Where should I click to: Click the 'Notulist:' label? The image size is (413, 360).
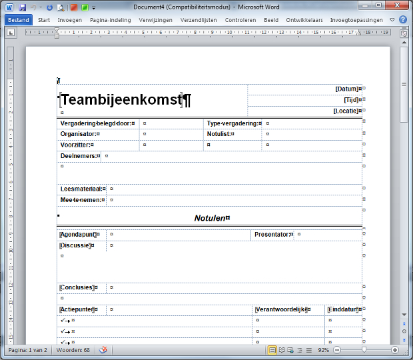219,134
